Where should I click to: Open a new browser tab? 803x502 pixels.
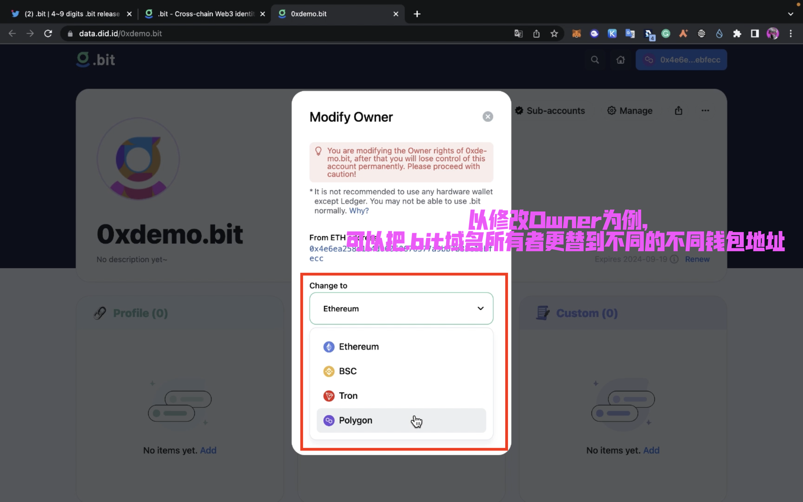tap(417, 14)
